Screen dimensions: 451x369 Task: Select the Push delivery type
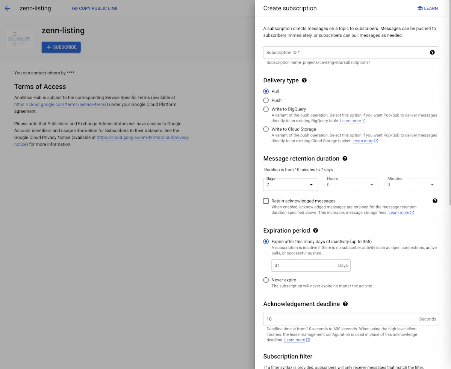[266, 100]
